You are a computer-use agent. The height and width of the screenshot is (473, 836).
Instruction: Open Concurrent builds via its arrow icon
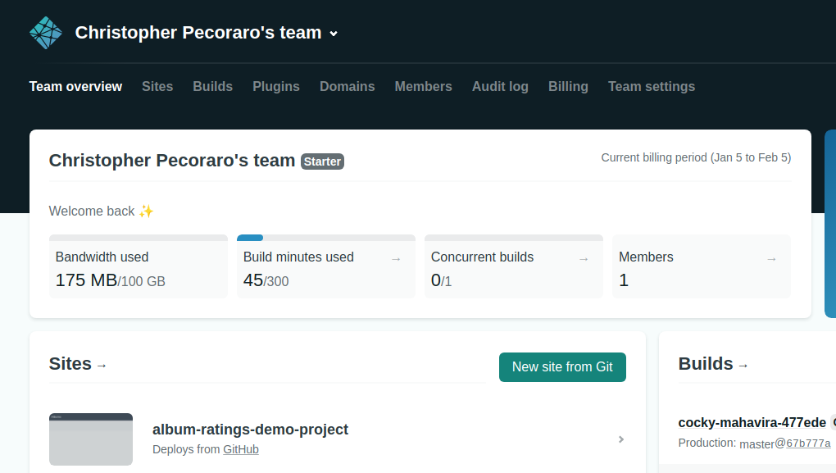[584, 257]
